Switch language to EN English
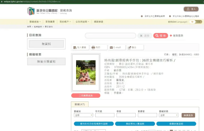Viewport: 204px width, 131px height. click(x=199, y=22)
